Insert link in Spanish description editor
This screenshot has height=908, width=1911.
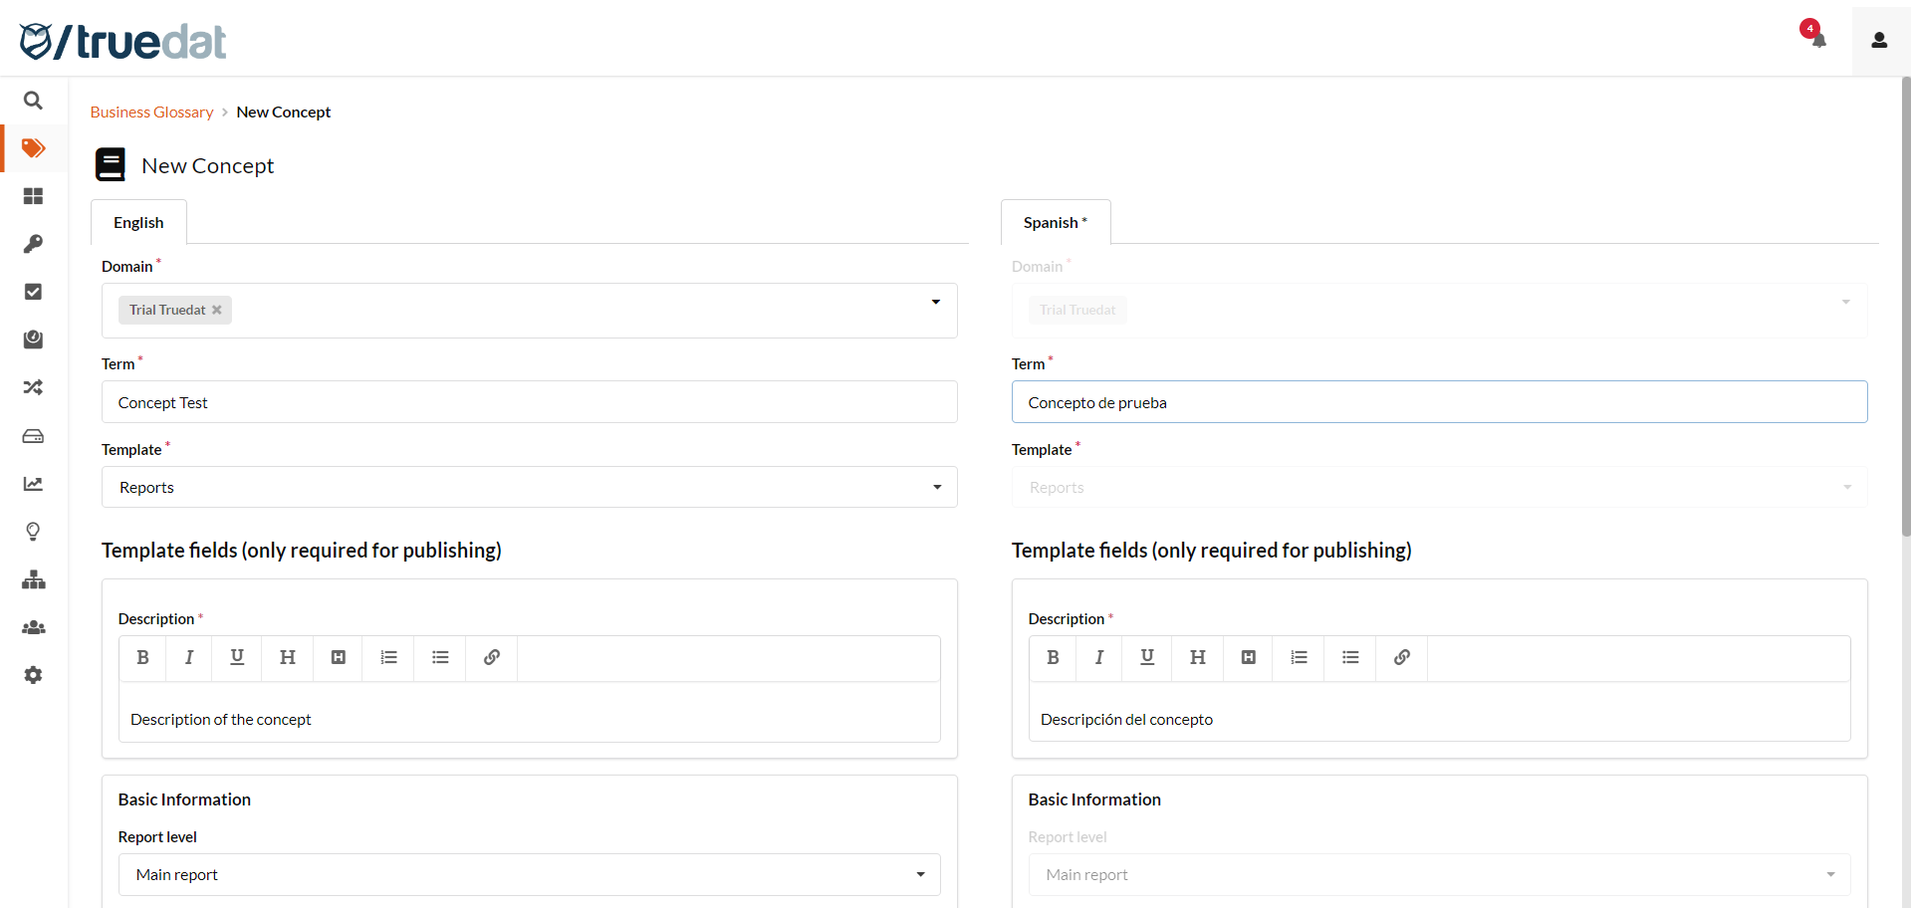click(1401, 657)
